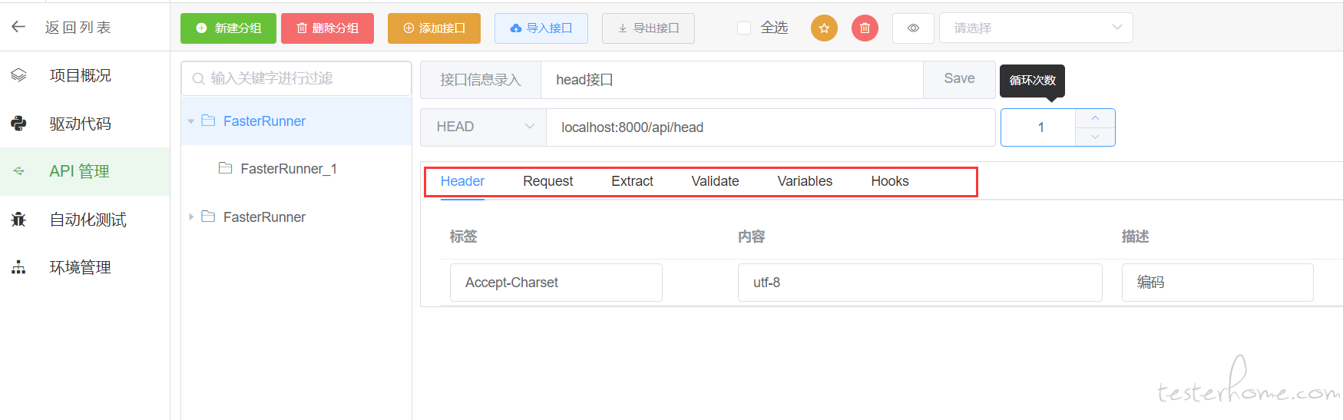Image resolution: width=1343 pixels, height=420 pixels.
Task: Click the utf-8 content field
Action: (920, 283)
